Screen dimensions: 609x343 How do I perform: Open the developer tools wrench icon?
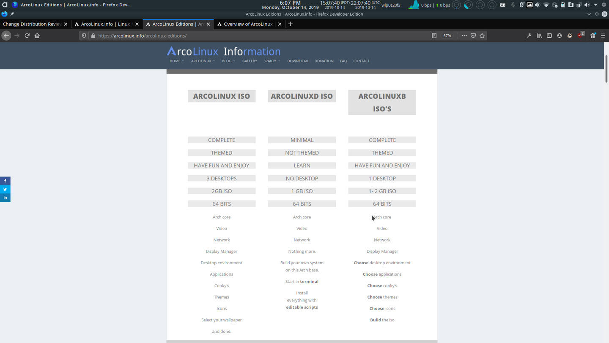click(529, 36)
